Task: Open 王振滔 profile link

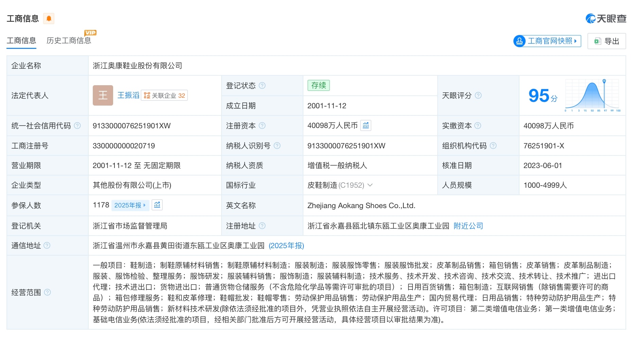Action: point(128,95)
